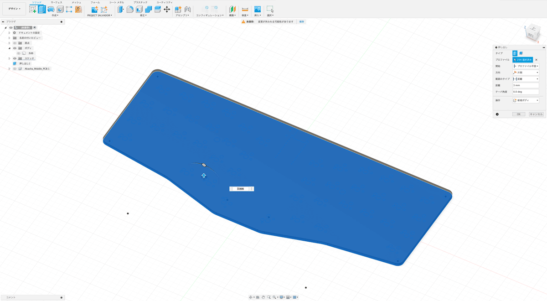Choose the Press Pull tool icon
547x301 pixels.
point(121,9)
